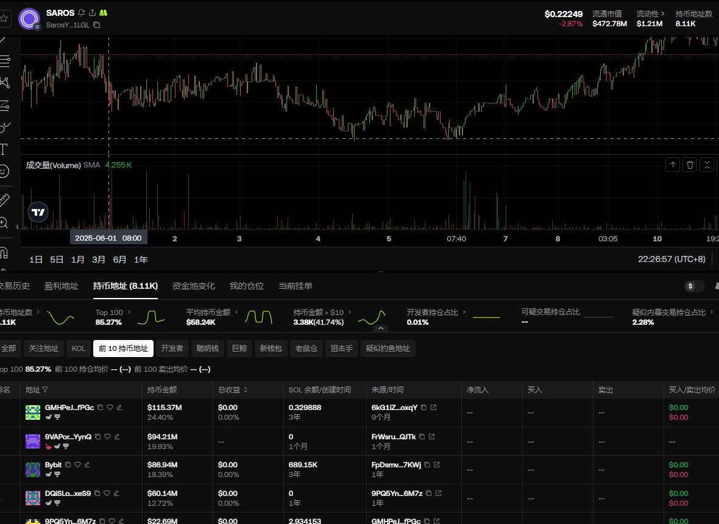
Task: Edit the Bybit address label
Action: (87, 464)
